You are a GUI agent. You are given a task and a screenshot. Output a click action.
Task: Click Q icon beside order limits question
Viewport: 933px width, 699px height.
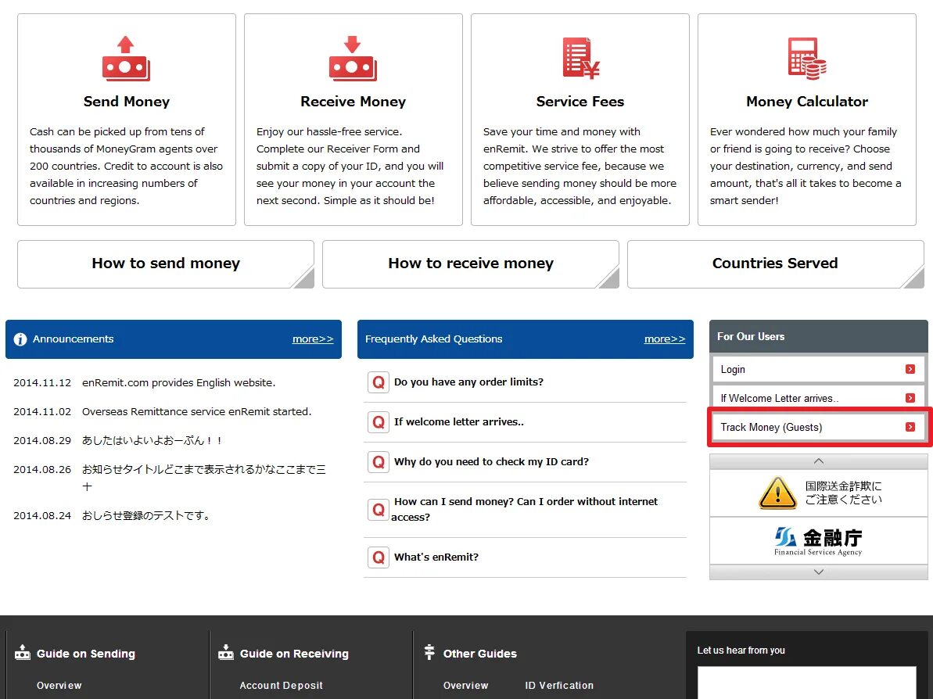pos(379,382)
